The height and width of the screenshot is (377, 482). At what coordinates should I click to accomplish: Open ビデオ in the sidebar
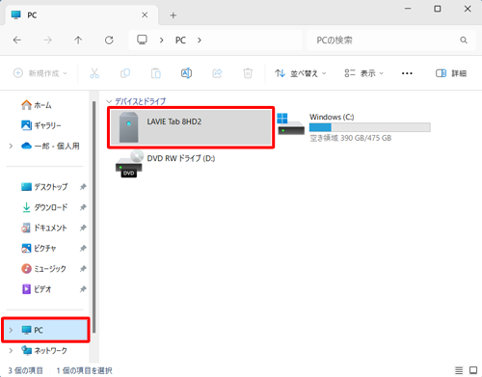point(37,289)
